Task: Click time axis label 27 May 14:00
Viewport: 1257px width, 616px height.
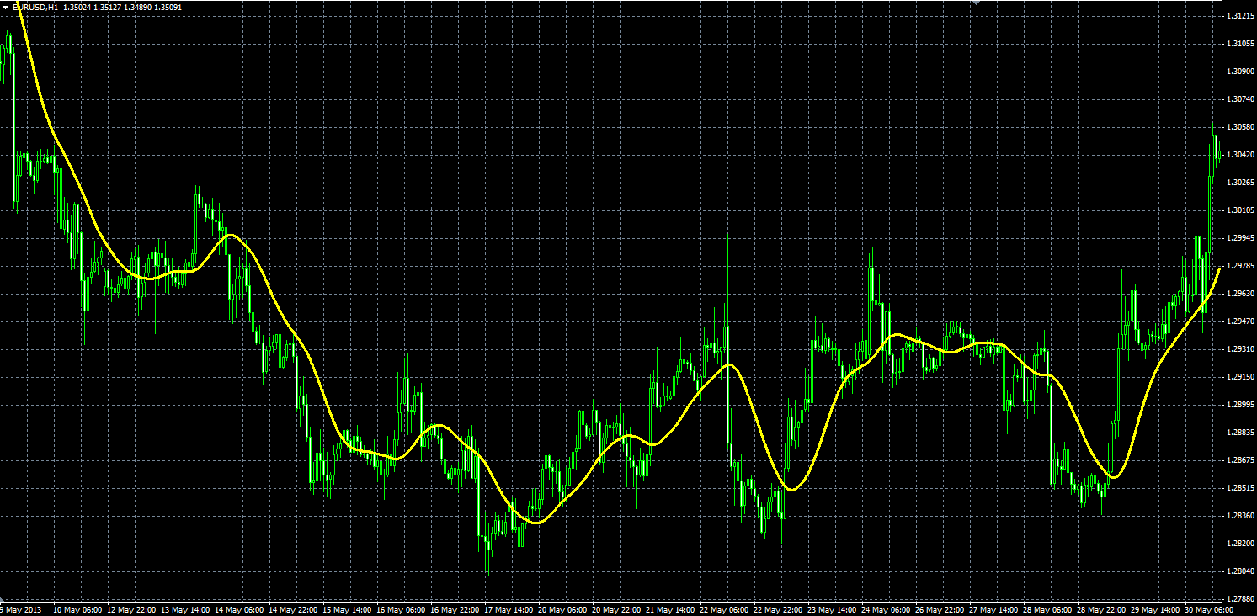Action: point(994,609)
